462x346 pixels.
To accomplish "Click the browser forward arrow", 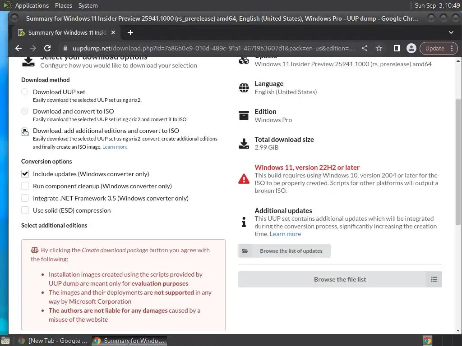I will pos(33,48).
